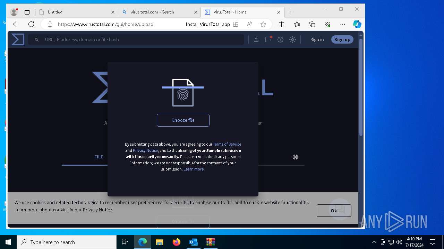Viewport: 444px width, 249px height.
Task: Open WinRAR from taskbar
Action: [x=210, y=242]
